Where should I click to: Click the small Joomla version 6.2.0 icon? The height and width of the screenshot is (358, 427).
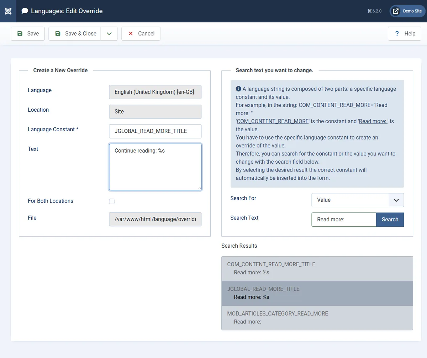370,11
